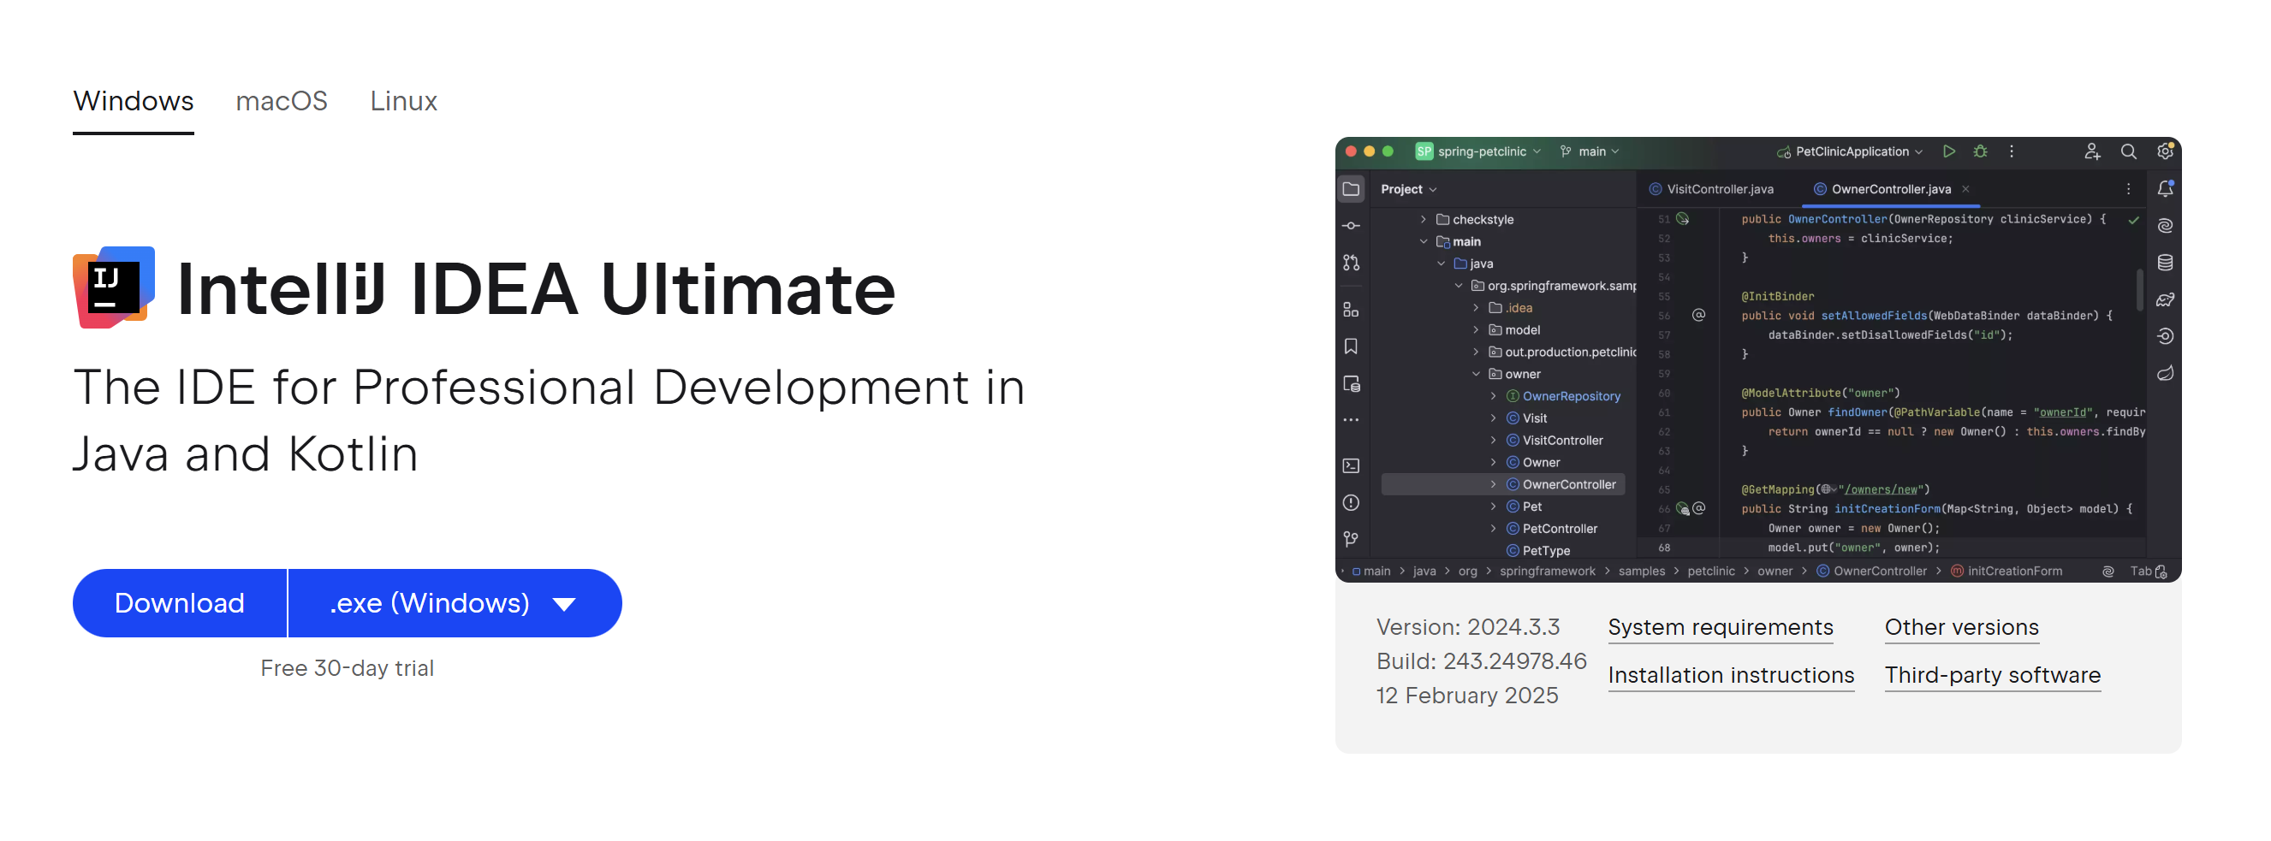
Task: Click the editor tabs vertical ellipsis icon
Action: 2128,190
